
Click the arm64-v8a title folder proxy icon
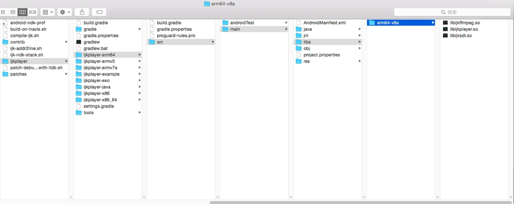tap(207, 4)
